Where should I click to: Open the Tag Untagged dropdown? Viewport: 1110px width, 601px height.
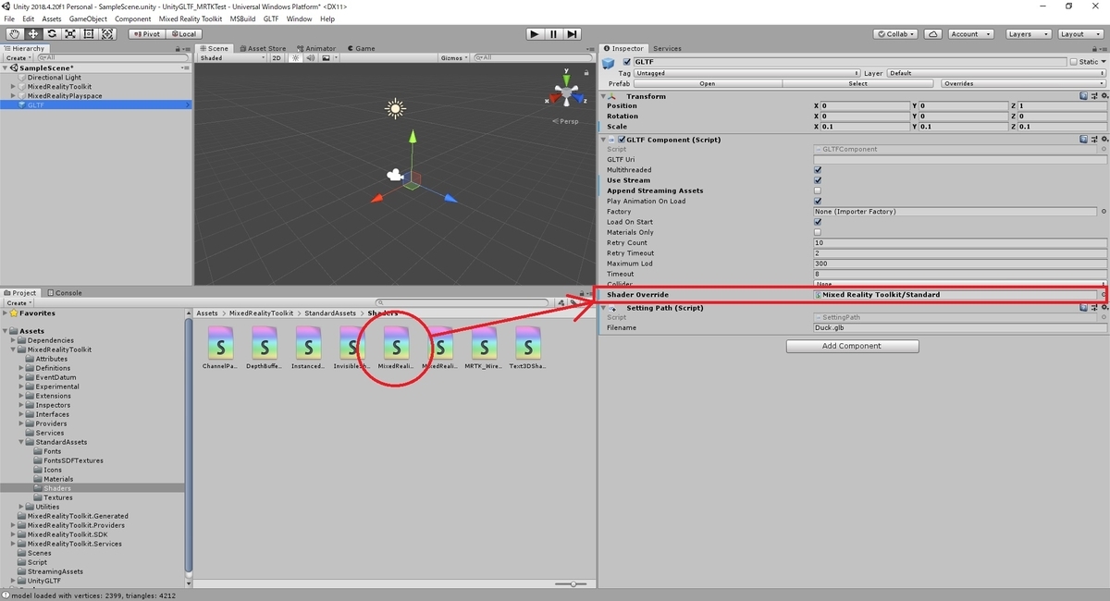tap(747, 73)
